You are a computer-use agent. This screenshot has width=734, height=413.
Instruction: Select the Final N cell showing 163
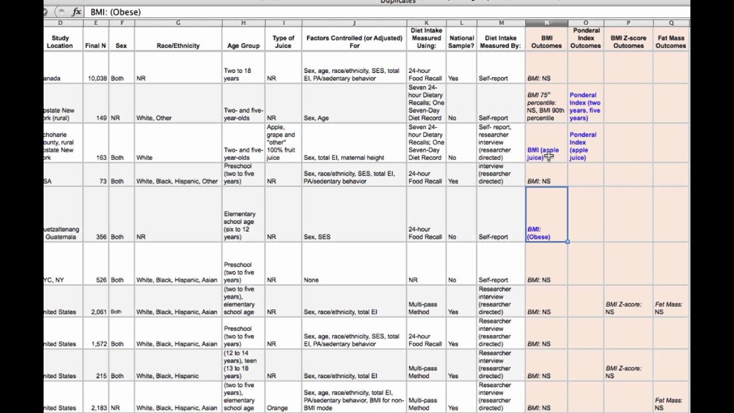pyautogui.click(x=96, y=143)
